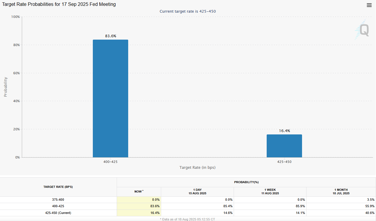
Task: Select the 425-450 probability bar
Action: click(x=284, y=146)
